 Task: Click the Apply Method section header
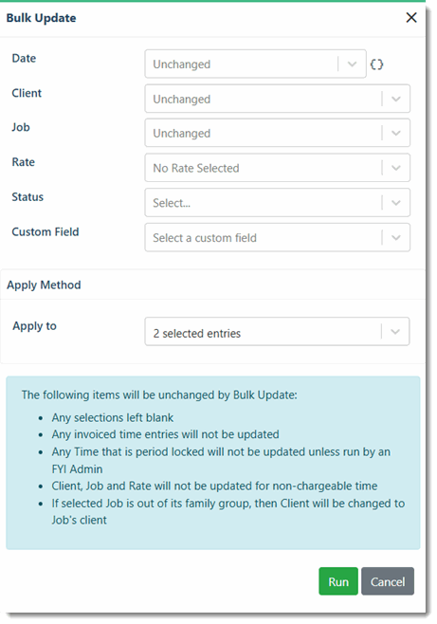[x=44, y=284]
